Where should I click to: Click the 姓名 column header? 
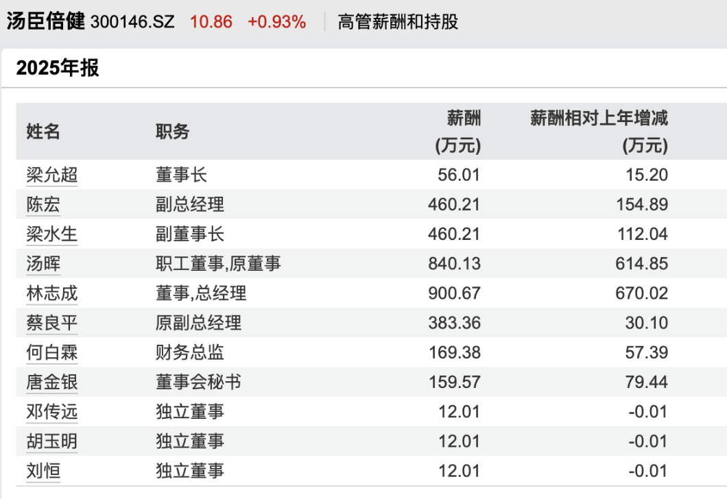[43, 132]
